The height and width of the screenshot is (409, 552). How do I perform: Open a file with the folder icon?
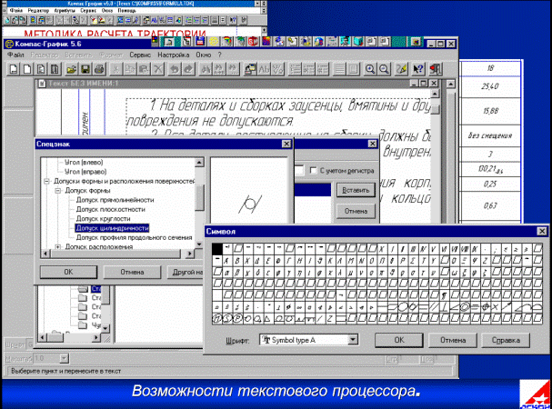pyautogui.click(x=71, y=69)
